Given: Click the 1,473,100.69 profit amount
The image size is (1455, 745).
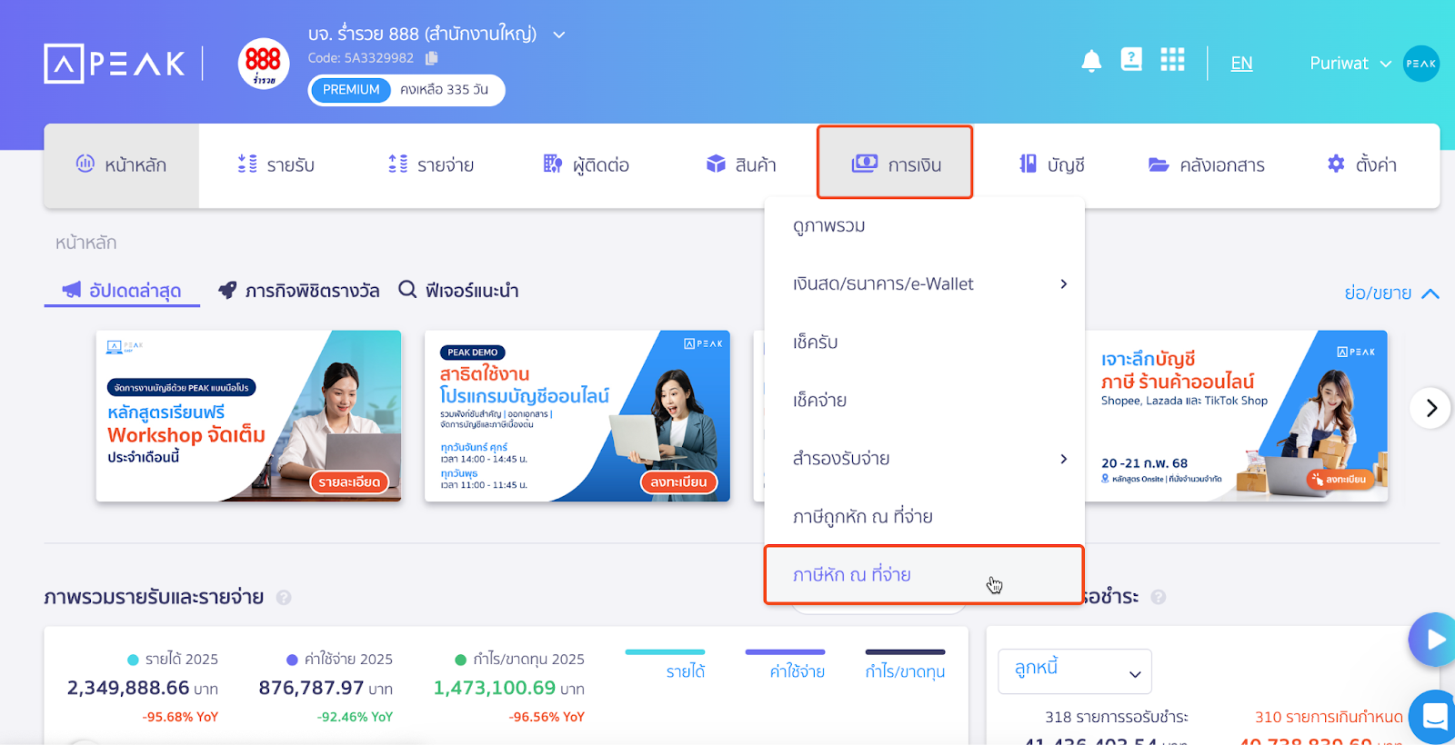Looking at the screenshot, I should 495,689.
